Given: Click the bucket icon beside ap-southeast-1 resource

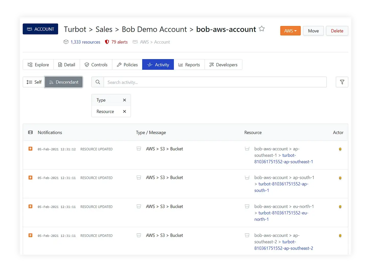Looking at the screenshot, I should click(x=247, y=149).
